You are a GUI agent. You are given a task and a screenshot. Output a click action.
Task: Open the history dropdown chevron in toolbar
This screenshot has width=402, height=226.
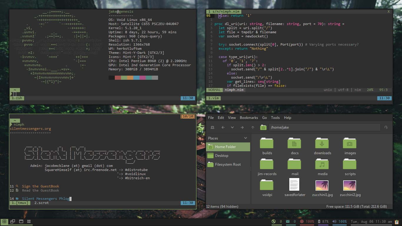[x=232, y=127]
